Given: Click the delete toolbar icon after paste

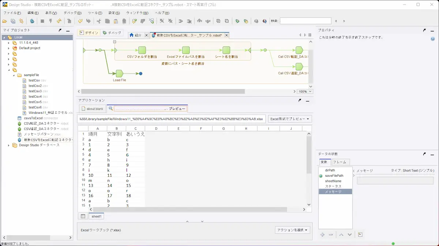Looking at the screenshot, I should [x=124, y=21].
